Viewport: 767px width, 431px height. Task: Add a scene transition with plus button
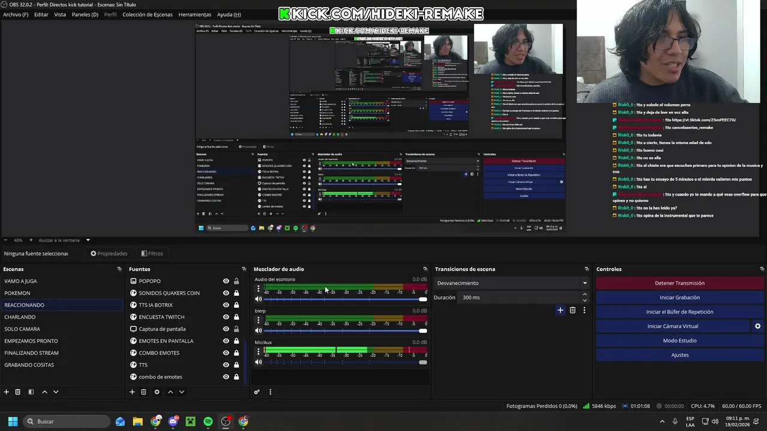point(560,310)
